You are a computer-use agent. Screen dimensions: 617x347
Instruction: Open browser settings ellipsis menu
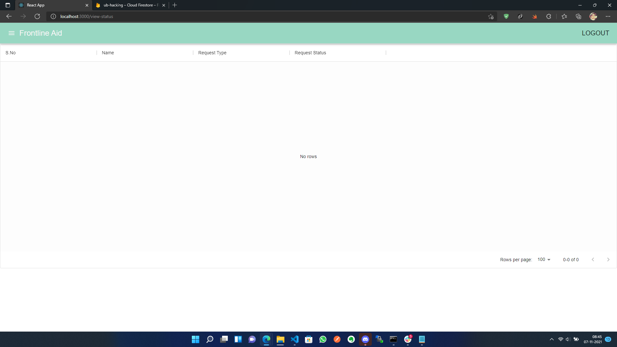coord(608,16)
